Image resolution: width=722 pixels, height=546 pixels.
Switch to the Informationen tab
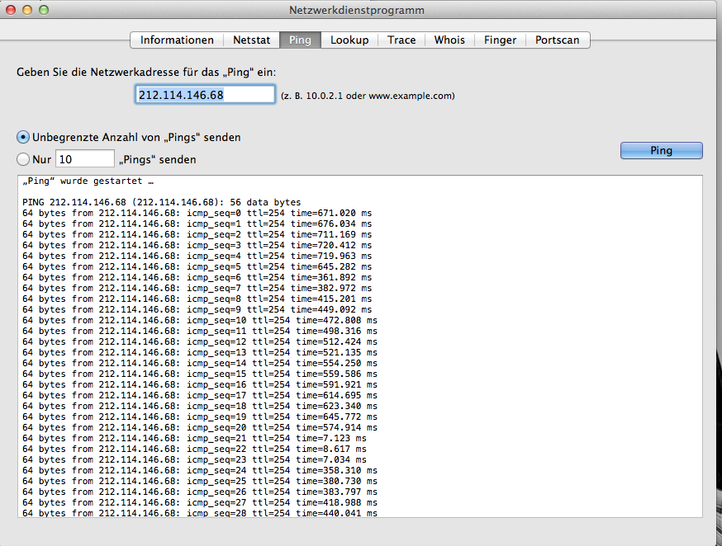tap(177, 40)
